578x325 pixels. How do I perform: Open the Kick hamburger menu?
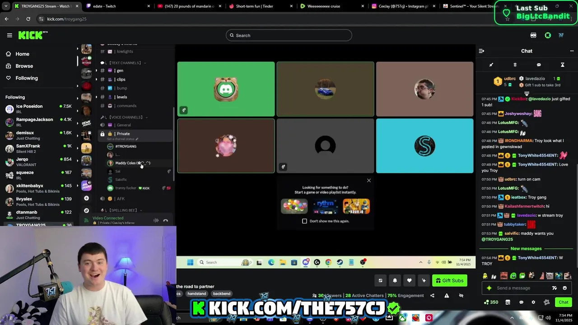tap(9, 35)
